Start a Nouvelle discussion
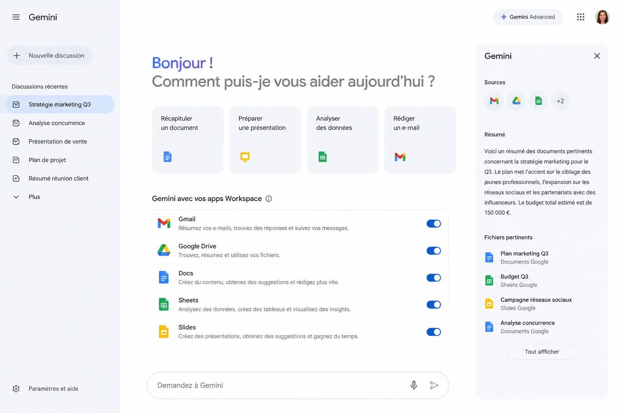The image size is (620, 413). (49, 56)
